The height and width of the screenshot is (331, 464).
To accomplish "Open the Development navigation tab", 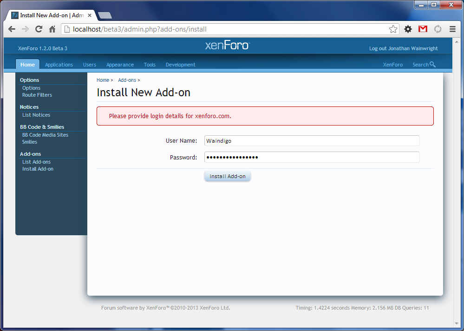I will pos(181,65).
